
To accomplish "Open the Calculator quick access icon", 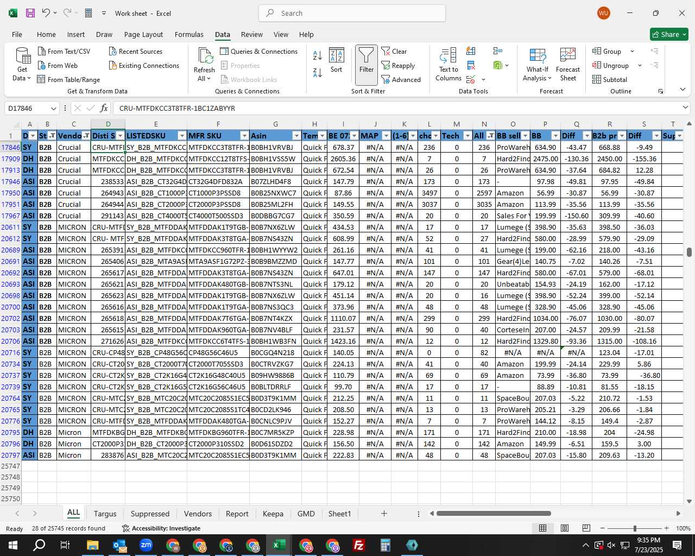I will point(89,13).
